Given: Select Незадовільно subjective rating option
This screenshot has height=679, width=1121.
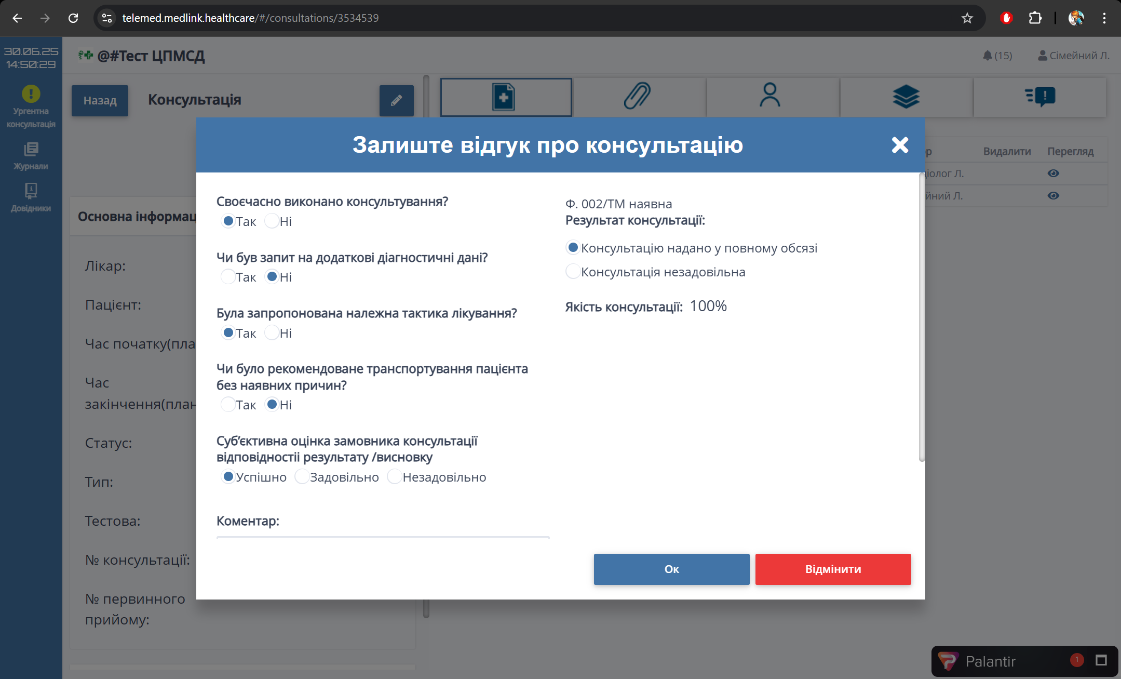Looking at the screenshot, I should 394,476.
